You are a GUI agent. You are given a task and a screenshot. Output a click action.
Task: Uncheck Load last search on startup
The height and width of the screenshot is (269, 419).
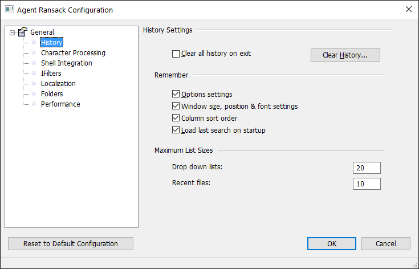click(176, 130)
